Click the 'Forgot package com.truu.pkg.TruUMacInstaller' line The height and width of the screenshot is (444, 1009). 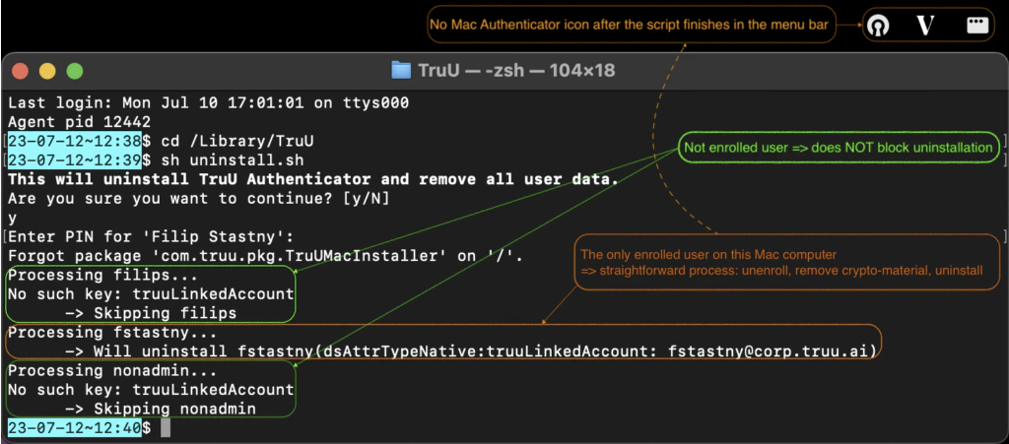click(266, 256)
